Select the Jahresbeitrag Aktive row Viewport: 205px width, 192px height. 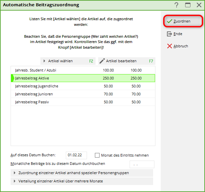click(83, 78)
